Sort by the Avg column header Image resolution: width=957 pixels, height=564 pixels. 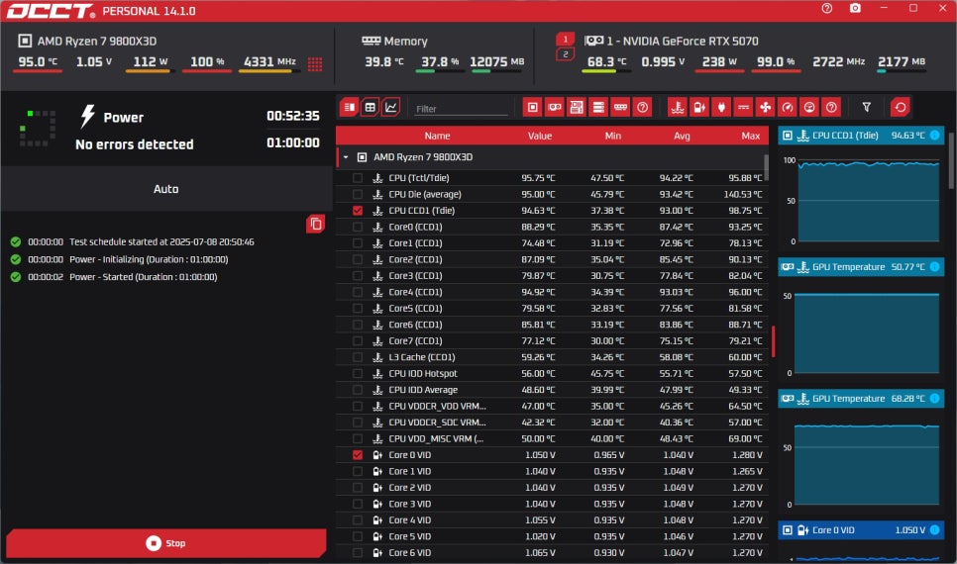click(x=682, y=136)
